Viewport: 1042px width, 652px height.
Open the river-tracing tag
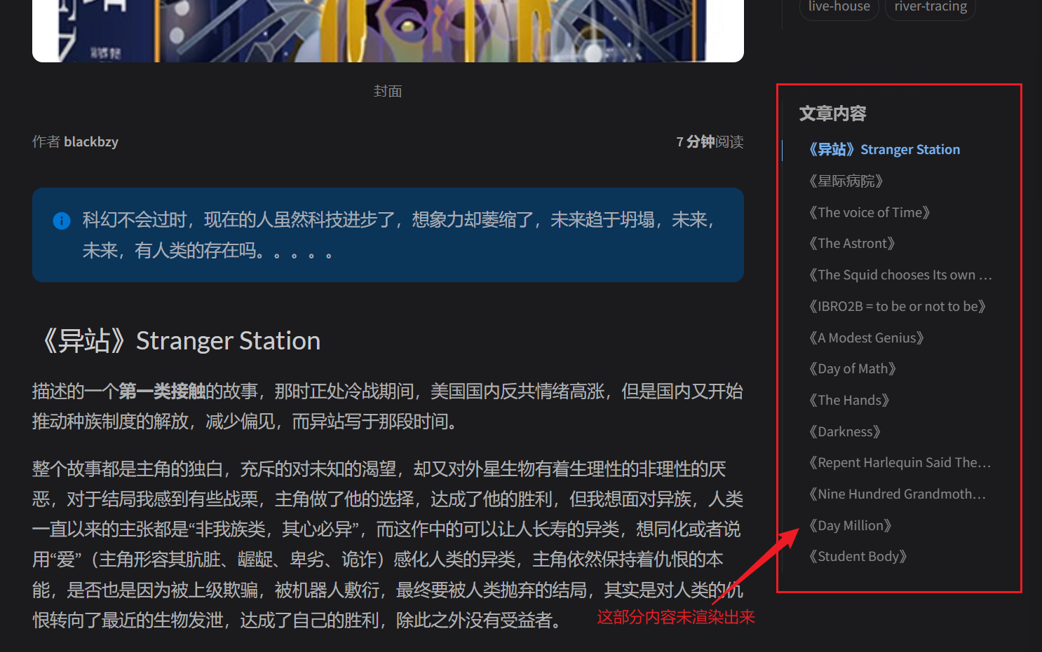click(x=931, y=7)
